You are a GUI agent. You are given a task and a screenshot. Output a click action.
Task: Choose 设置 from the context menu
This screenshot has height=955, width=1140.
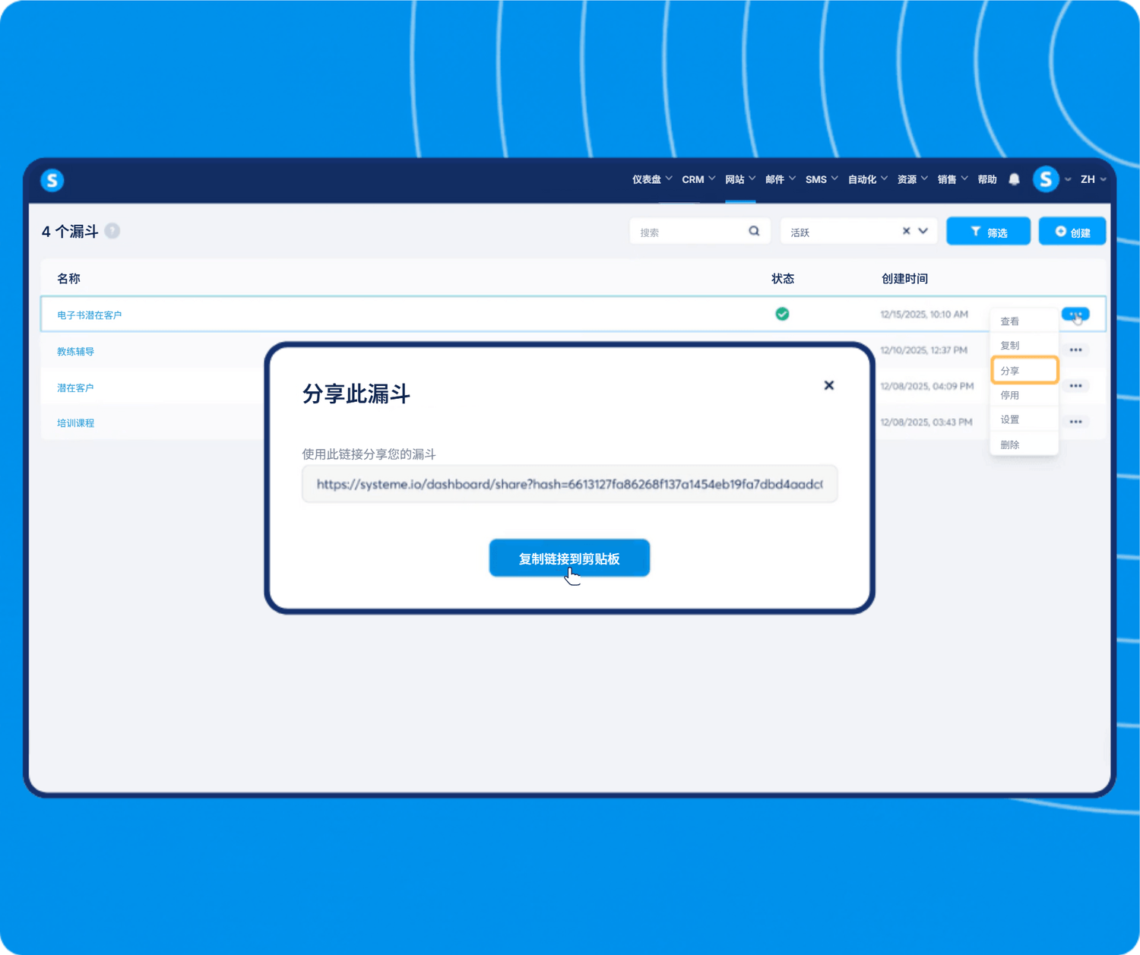point(1024,419)
